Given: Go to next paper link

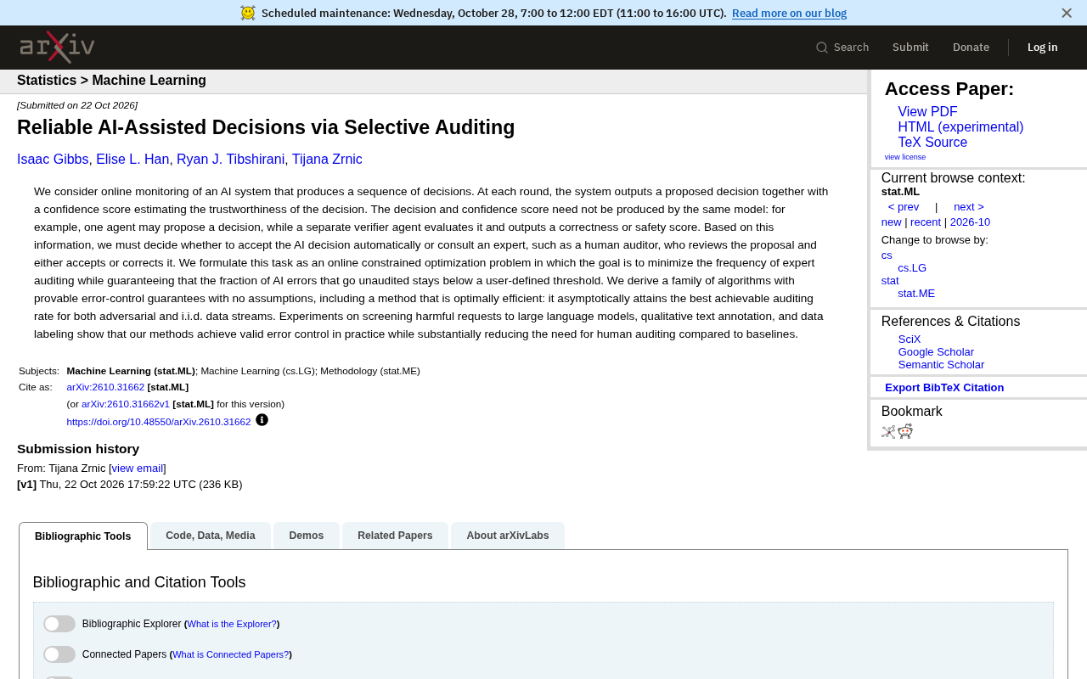Looking at the screenshot, I should (x=969, y=207).
